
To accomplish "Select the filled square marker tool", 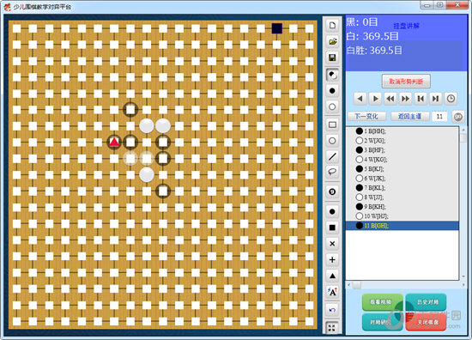I will click(332, 228).
